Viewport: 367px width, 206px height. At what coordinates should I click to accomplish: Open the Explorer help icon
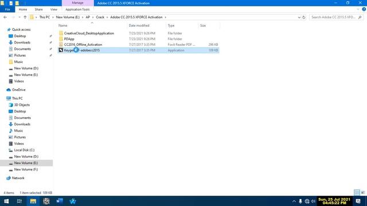coord(364,9)
